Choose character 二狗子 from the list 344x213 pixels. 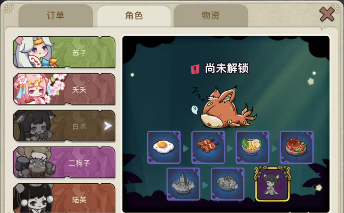(64, 162)
